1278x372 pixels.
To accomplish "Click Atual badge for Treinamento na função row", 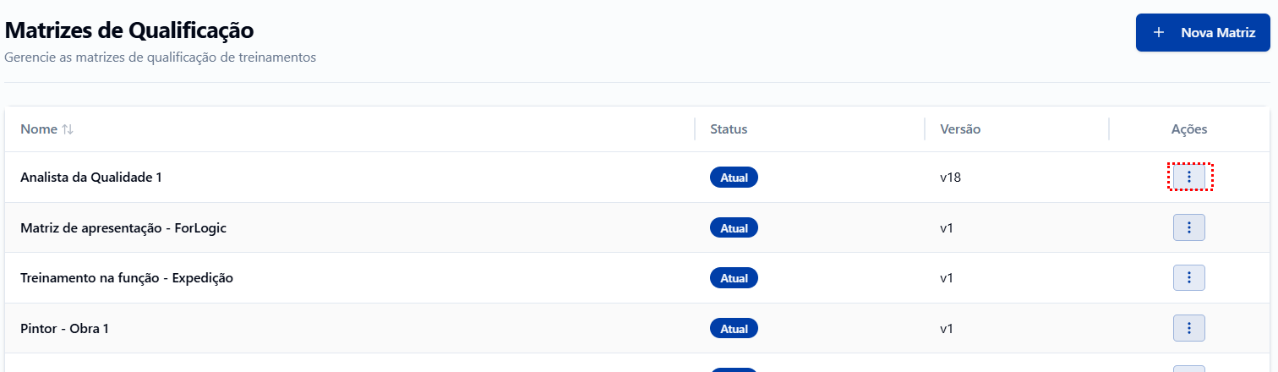I will click(x=734, y=277).
